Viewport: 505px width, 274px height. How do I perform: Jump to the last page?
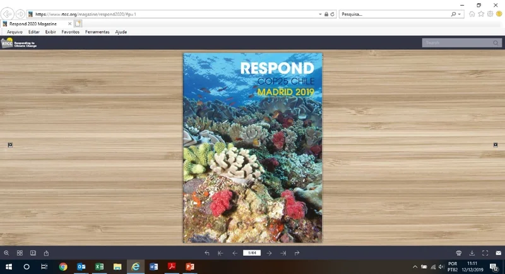[283, 253]
